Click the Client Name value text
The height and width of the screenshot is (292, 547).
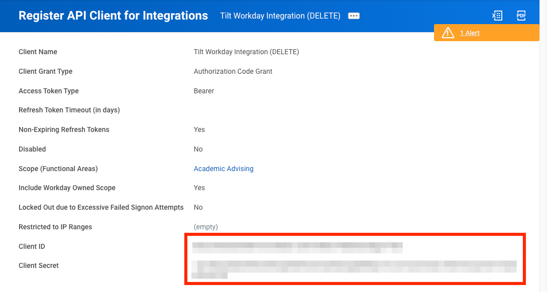tap(246, 52)
